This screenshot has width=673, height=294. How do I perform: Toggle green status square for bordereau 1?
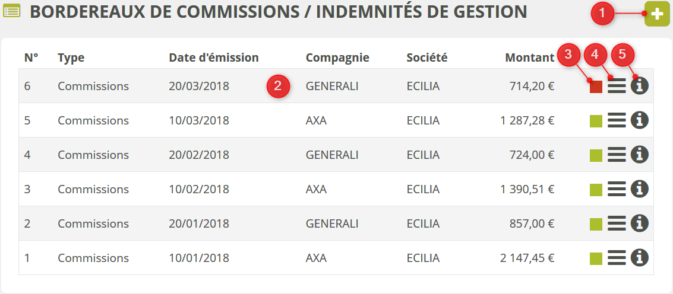(x=596, y=259)
